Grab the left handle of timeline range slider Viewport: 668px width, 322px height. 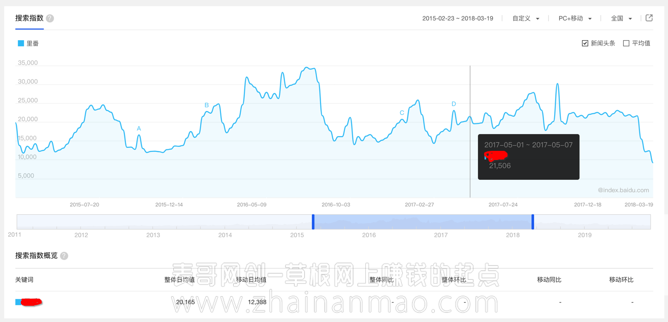(x=313, y=222)
